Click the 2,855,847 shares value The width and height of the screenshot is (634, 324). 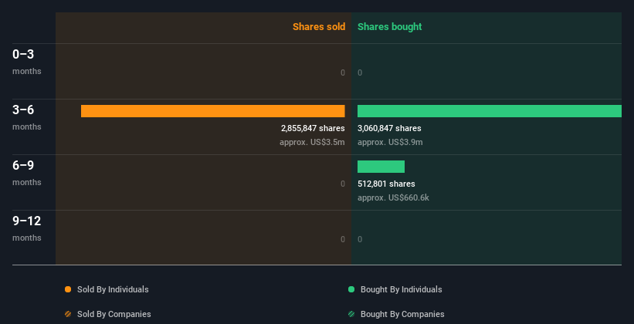[x=313, y=128]
